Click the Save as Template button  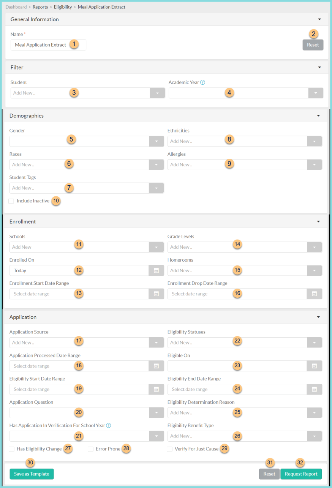tap(32, 474)
